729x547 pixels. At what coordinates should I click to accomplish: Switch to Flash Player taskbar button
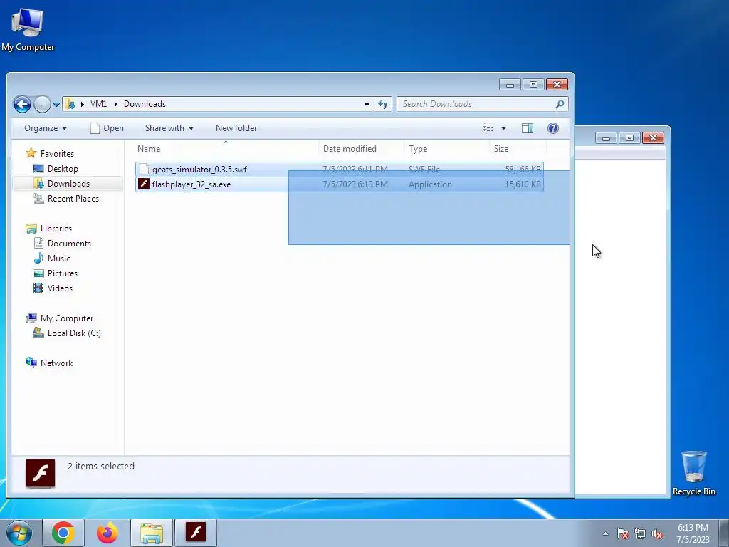[x=196, y=533]
